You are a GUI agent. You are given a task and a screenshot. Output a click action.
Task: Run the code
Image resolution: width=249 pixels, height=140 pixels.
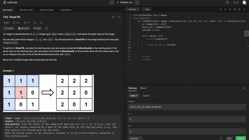point(229,138)
